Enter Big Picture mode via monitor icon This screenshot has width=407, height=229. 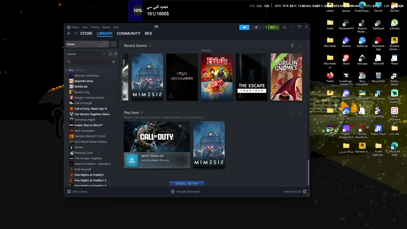285,27
